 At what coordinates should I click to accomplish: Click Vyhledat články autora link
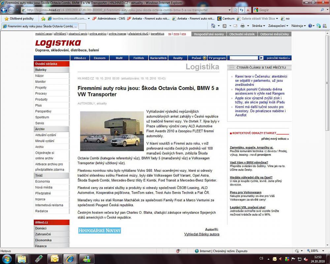tap(202, 234)
